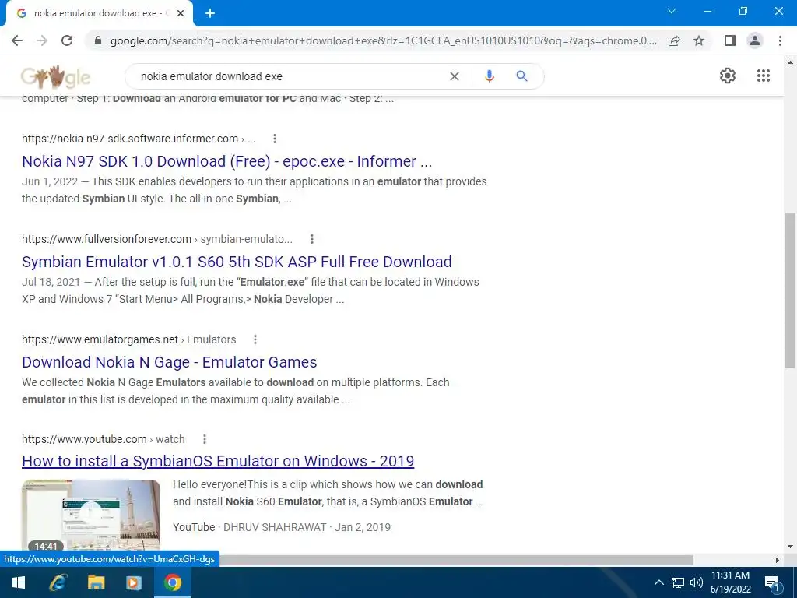This screenshot has height=598, width=797.
Task: Open clock showing 11:31 AM
Action: (x=730, y=582)
